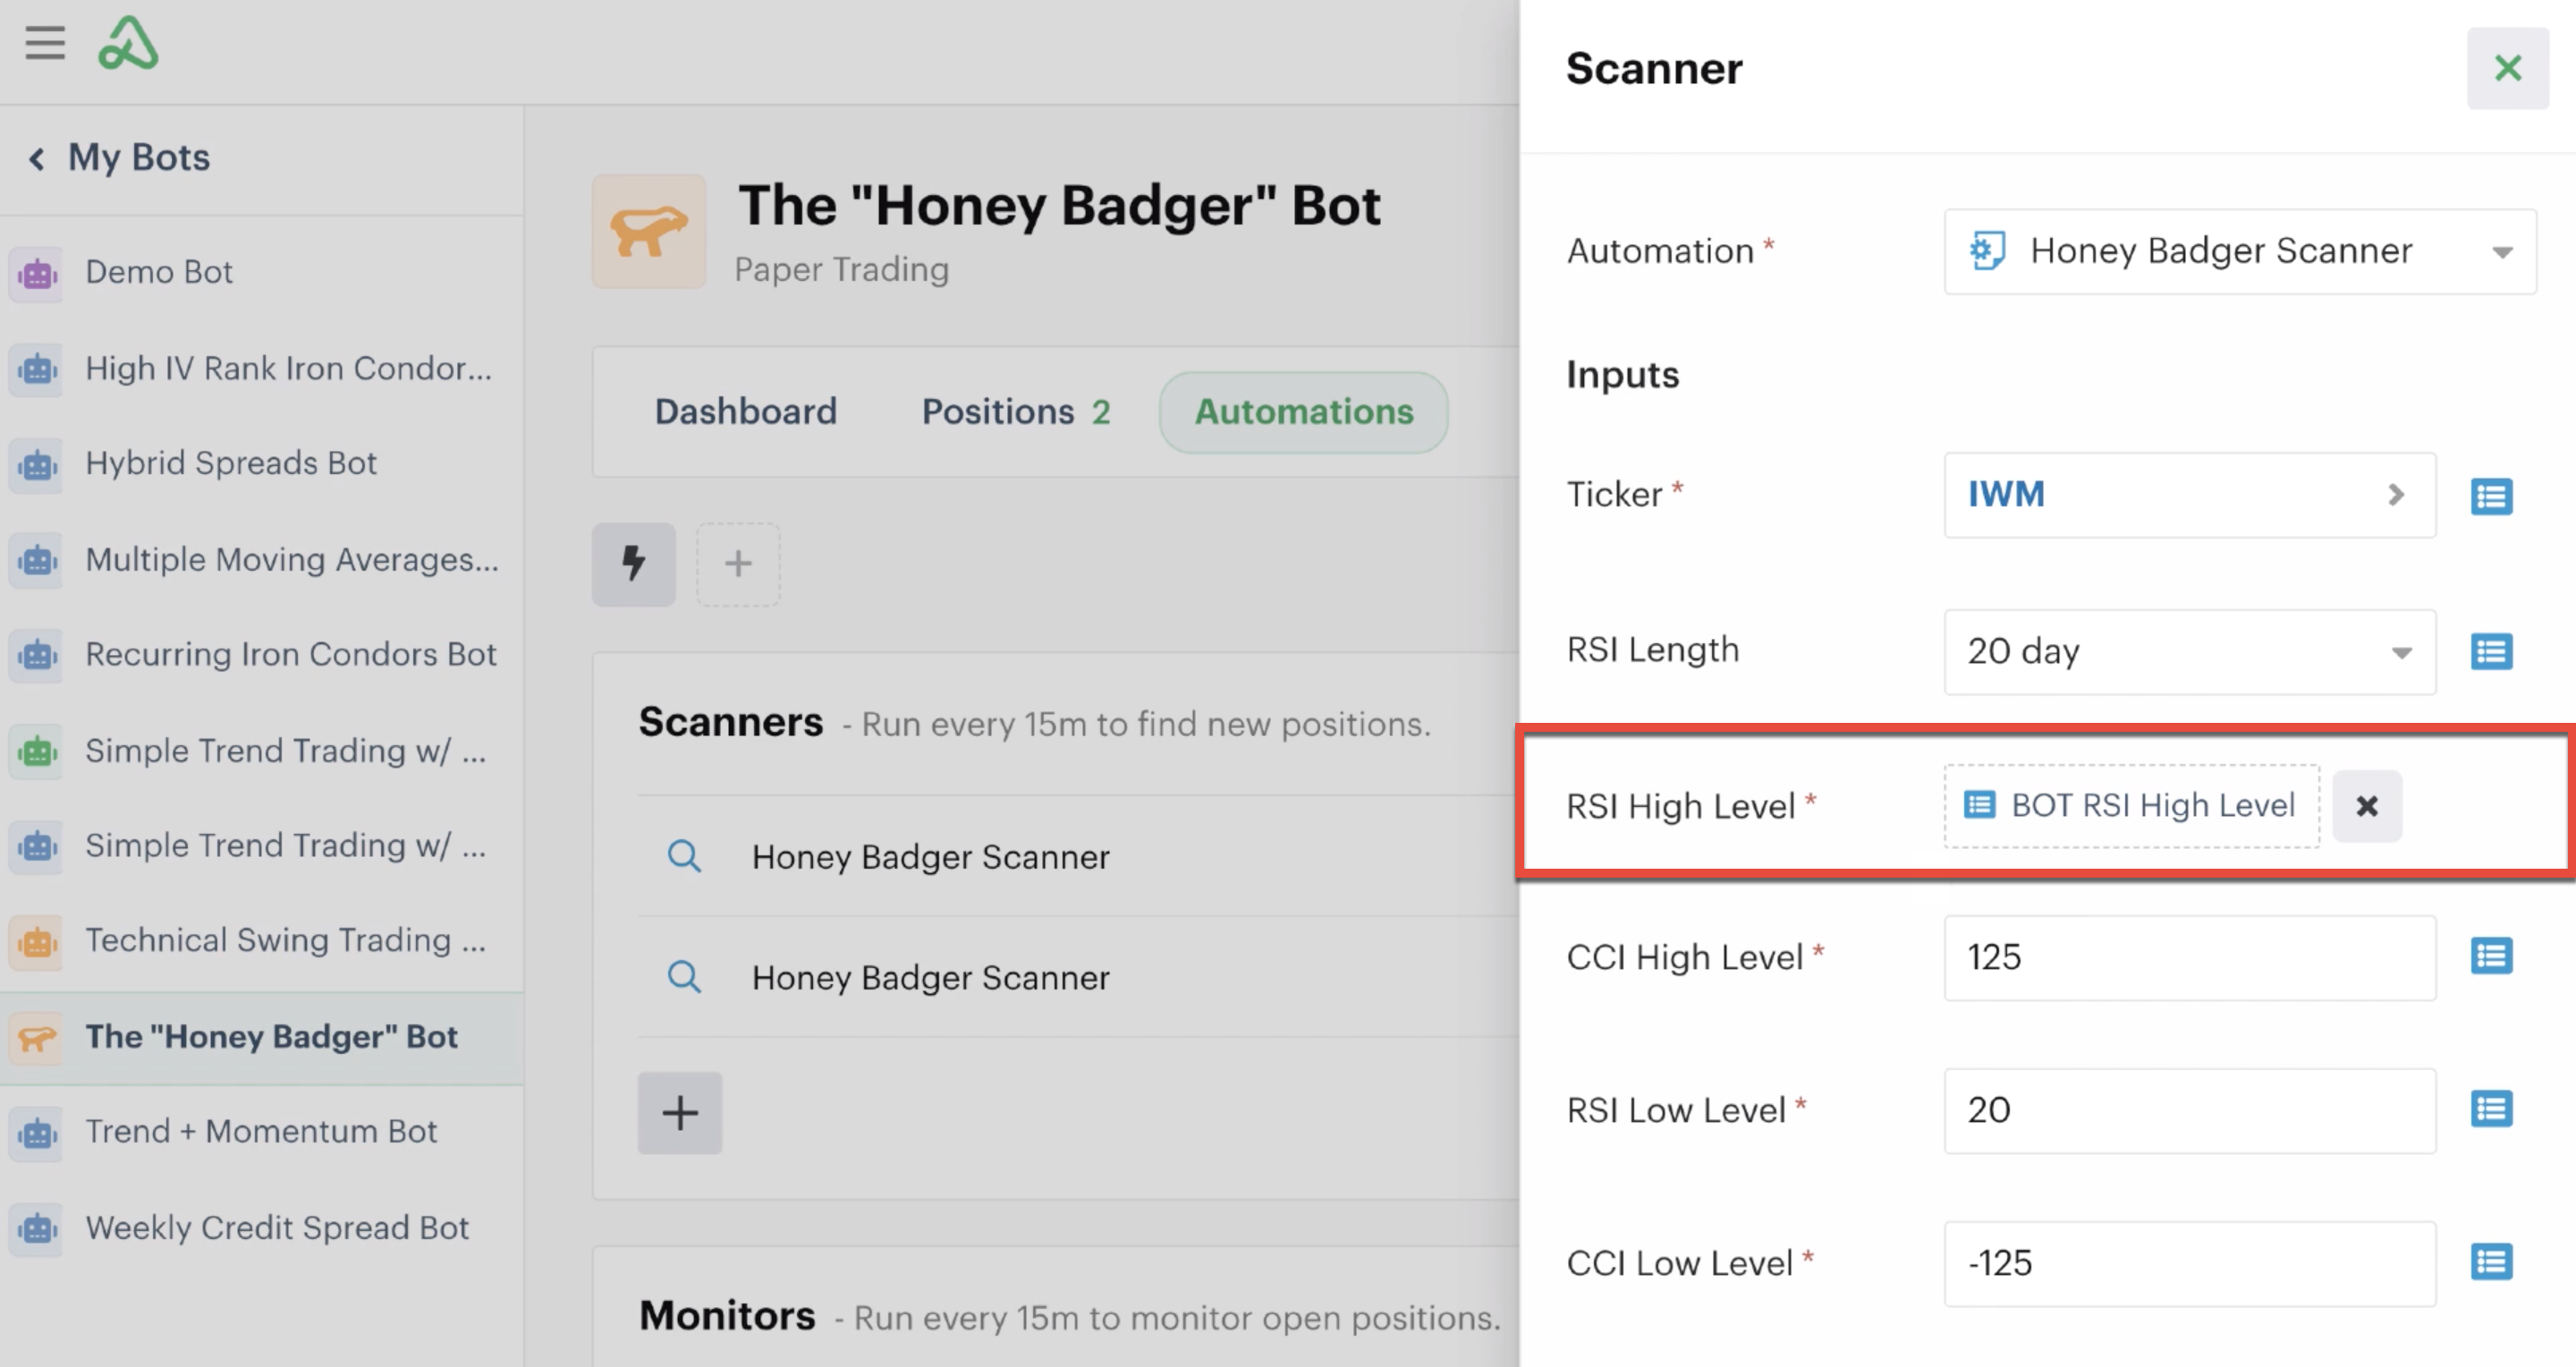2576x1367 pixels.
Task: Click the Monitors section heading
Action: pos(727,1316)
